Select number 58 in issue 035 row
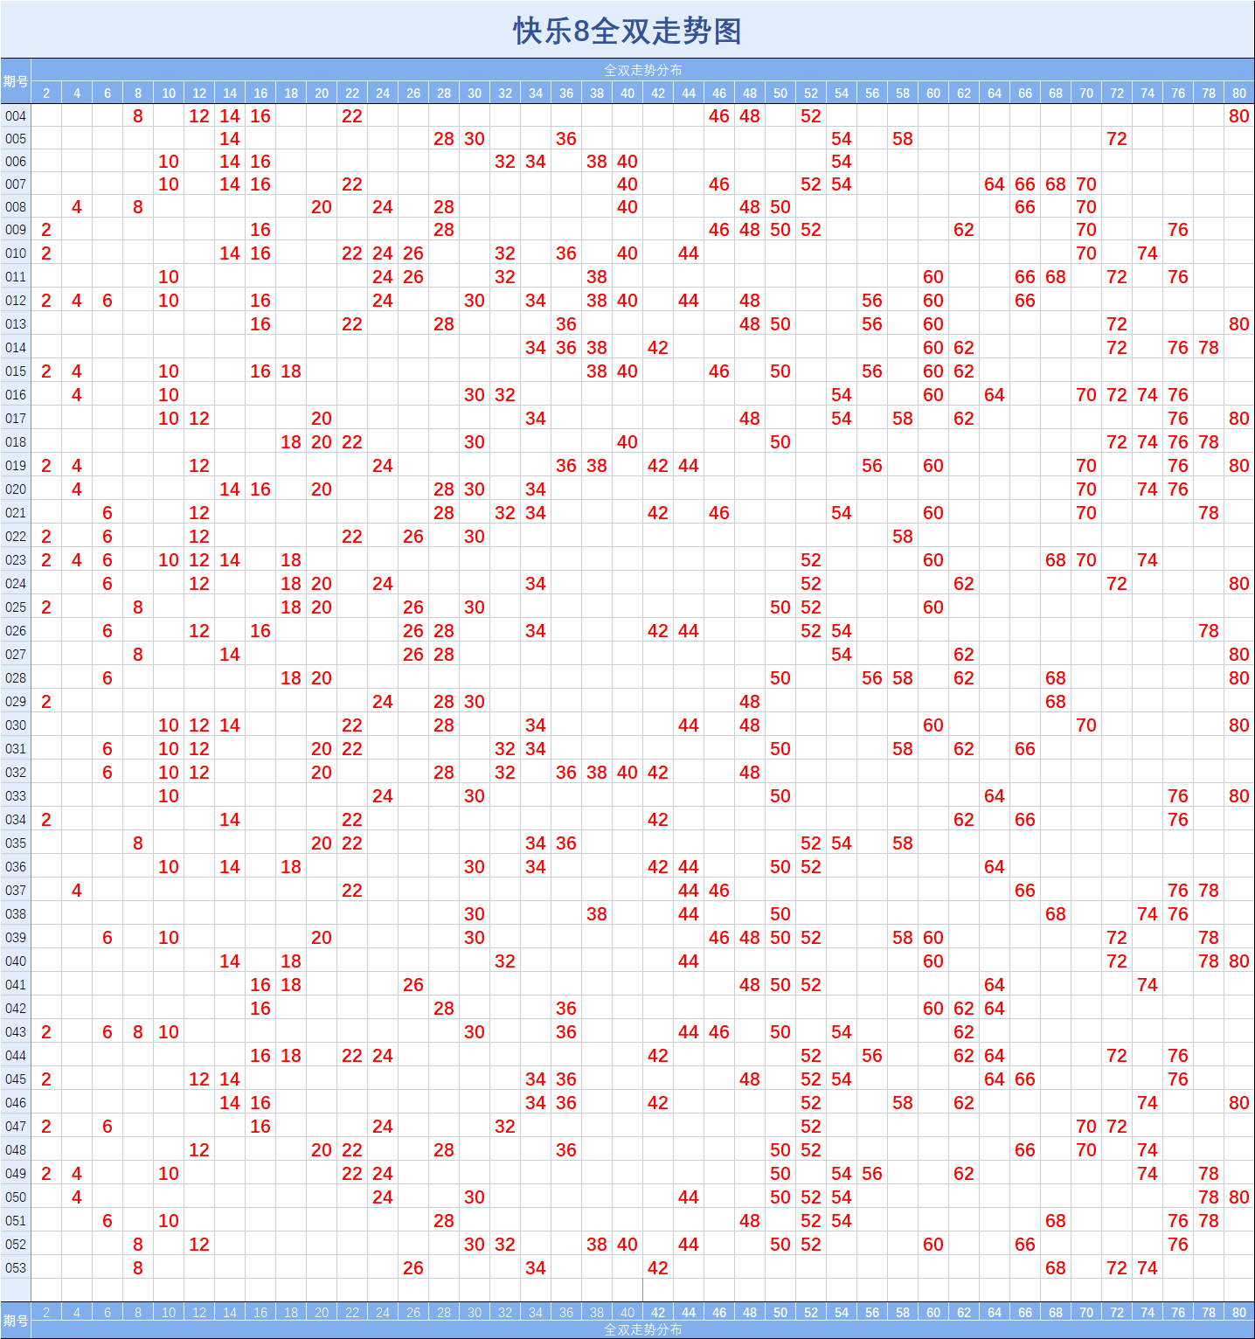The height and width of the screenshot is (1339, 1255). [x=903, y=843]
